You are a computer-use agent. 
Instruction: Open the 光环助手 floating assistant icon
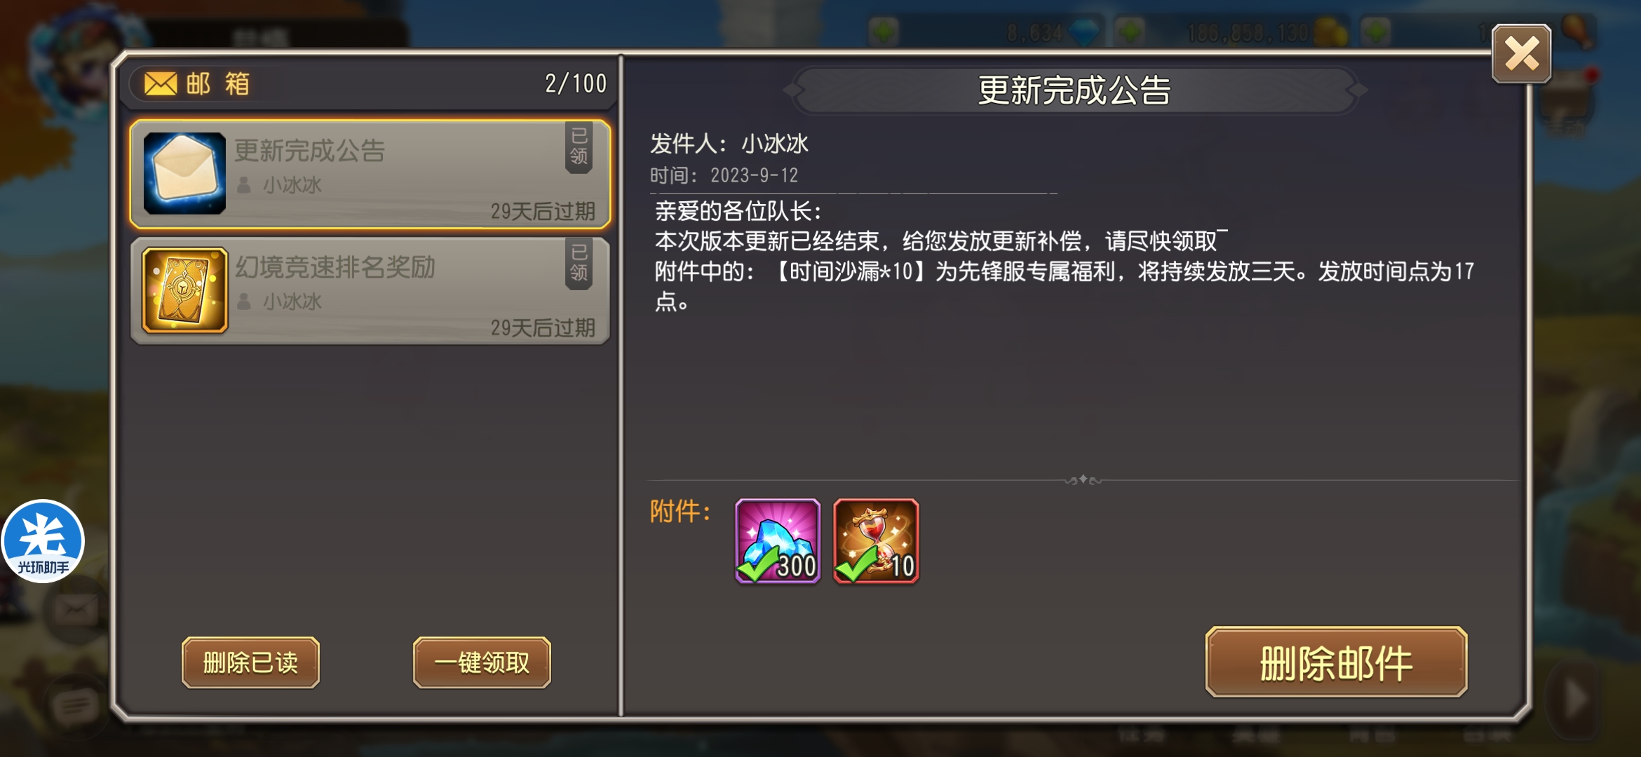pyautogui.click(x=43, y=540)
